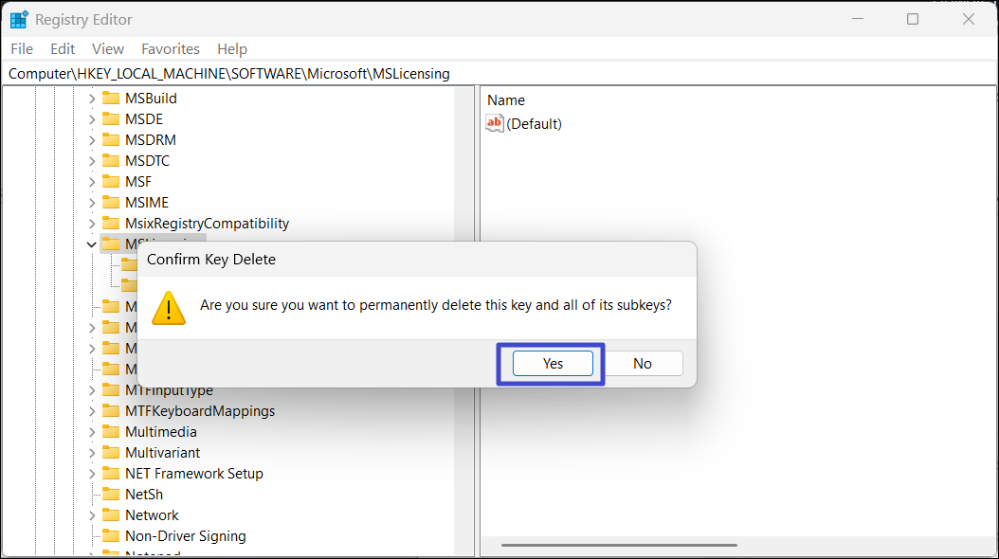999x559 pixels.
Task: Select the MSBuild key name
Action: coord(151,99)
